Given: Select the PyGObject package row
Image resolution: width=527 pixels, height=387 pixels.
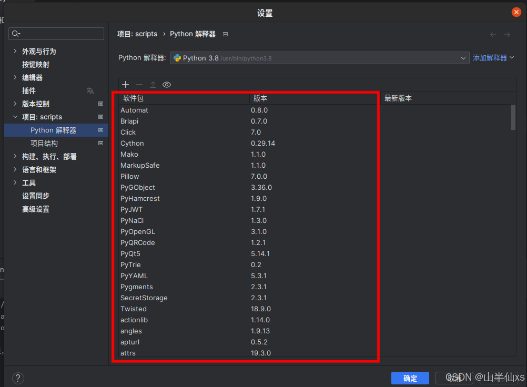Looking at the screenshot, I should (315, 187).
